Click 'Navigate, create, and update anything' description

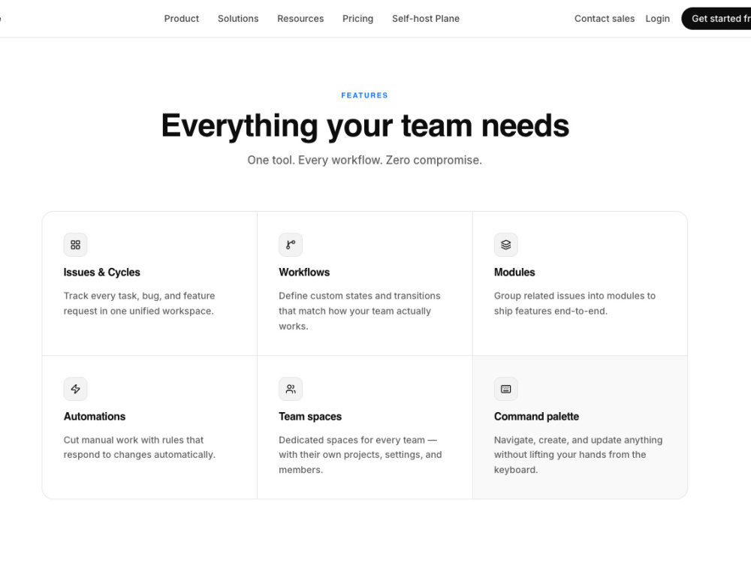coord(578,455)
